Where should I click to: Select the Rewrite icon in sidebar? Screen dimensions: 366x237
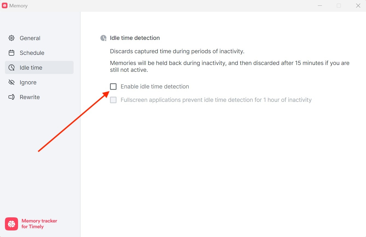11,97
